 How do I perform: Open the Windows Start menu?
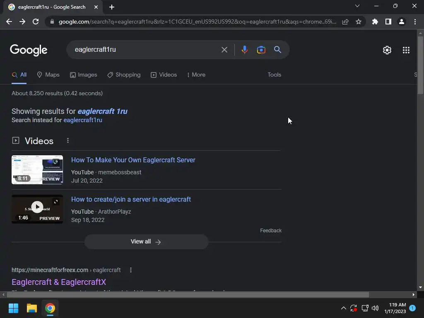coord(13,308)
